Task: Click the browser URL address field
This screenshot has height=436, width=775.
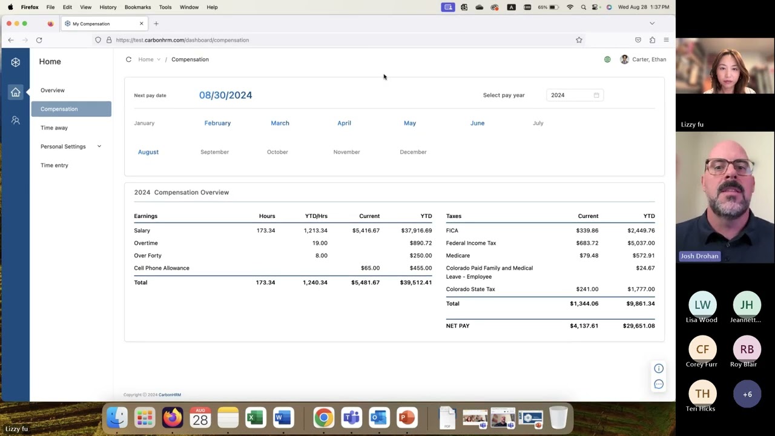Action: click(x=339, y=40)
